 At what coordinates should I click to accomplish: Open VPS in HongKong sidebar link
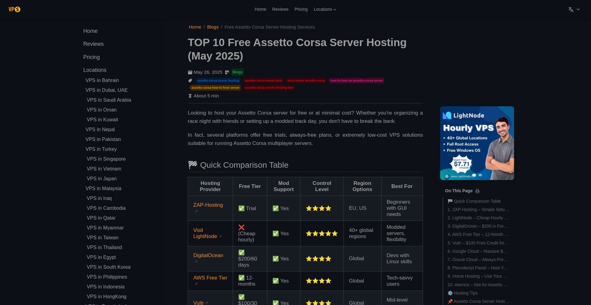106,297
